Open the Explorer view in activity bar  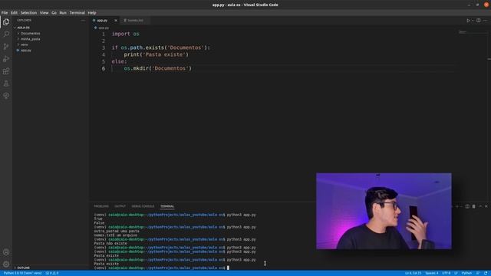pos(6,22)
